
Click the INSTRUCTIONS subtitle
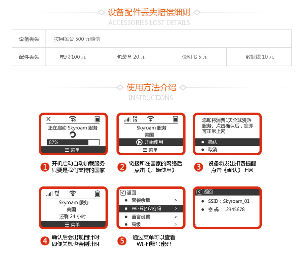coord(151,98)
